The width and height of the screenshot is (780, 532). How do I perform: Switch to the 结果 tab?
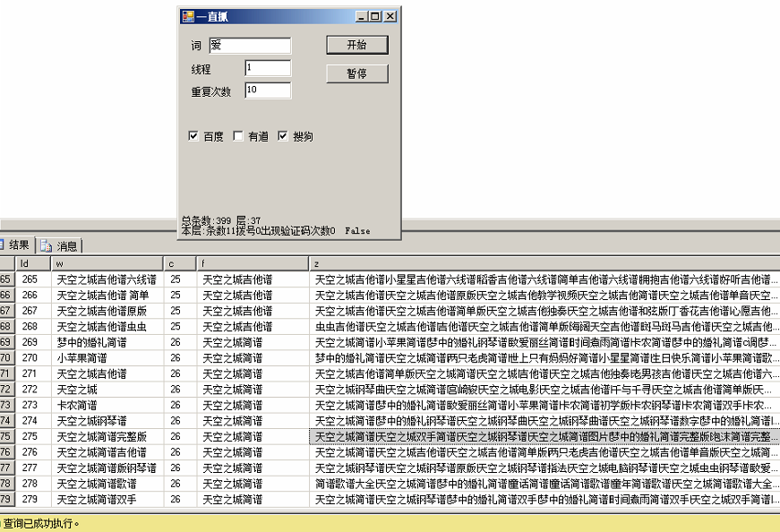[x=16, y=245]
